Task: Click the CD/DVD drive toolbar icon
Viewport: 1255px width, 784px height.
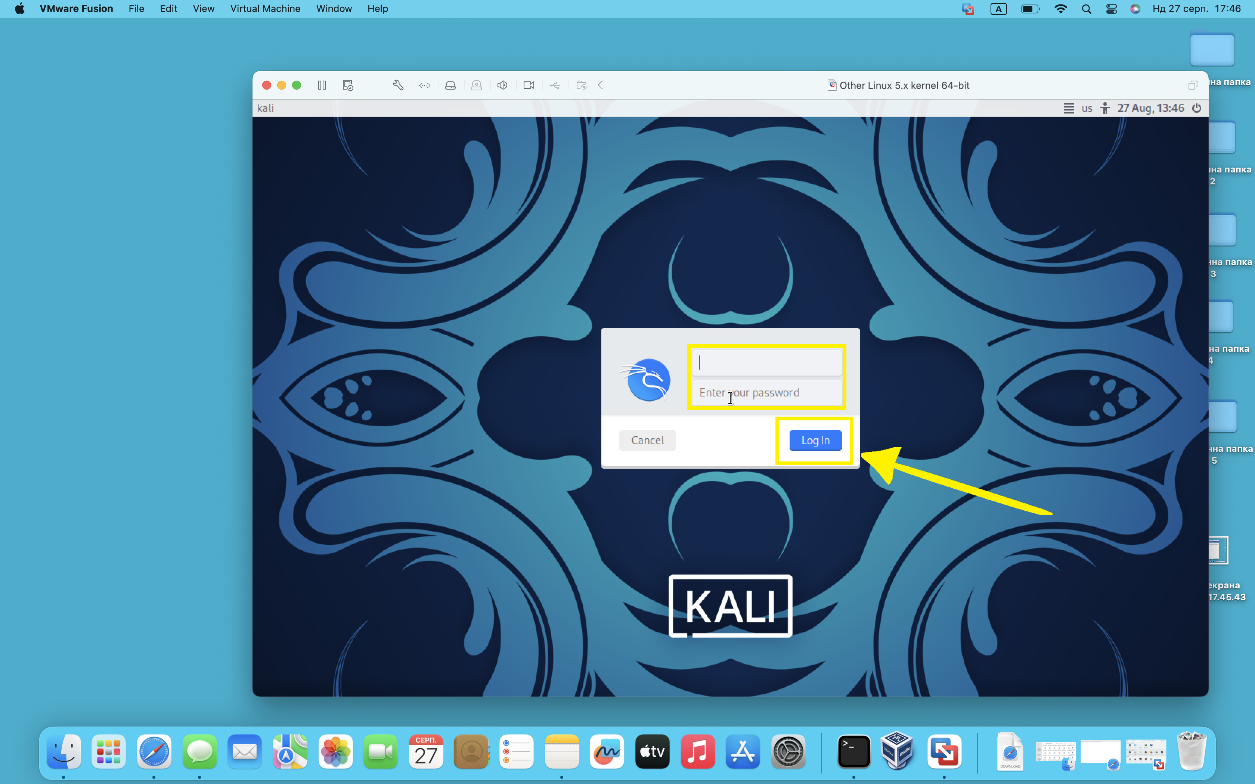Action: click(x=477, y=85)
